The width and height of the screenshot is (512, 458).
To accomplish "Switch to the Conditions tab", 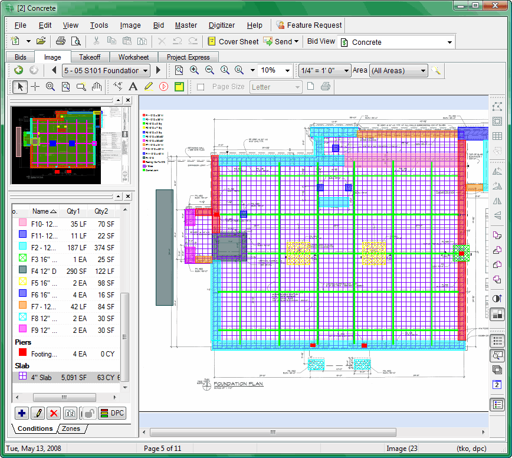I will 35,428.
